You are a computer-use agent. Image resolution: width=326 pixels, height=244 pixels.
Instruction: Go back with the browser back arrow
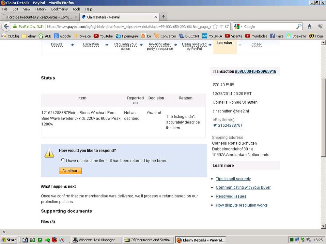6,27
